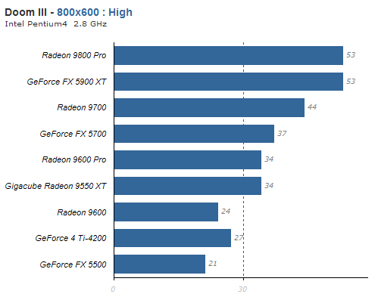Click the value 34 beside Radeon 9600 Pro
Viewport: 378px width, 300px height.
269,159
